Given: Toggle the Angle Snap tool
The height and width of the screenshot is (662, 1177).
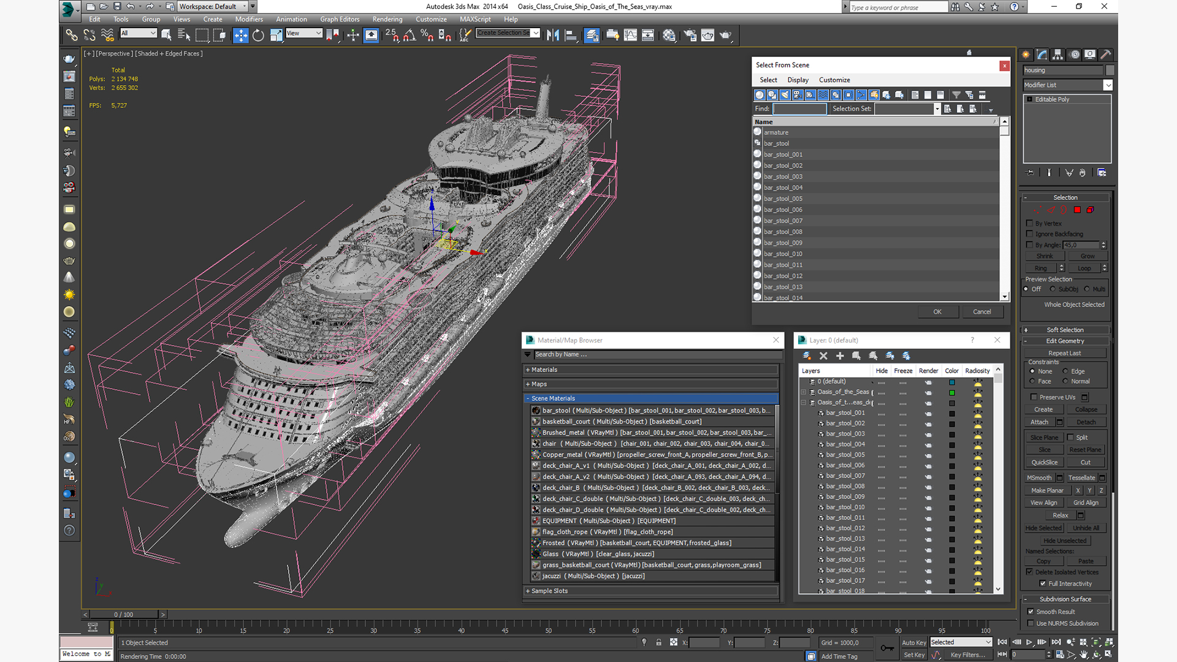Looking at the screenshot, I should tap(409, 35).
